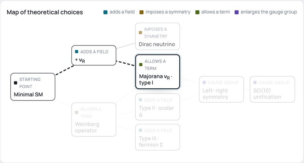Click the brown 'imposes a symmetry' legend swatch
304x163 pixels.
(141, 13)
